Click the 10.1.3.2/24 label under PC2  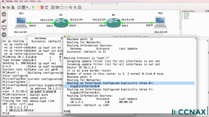[161, 32]
